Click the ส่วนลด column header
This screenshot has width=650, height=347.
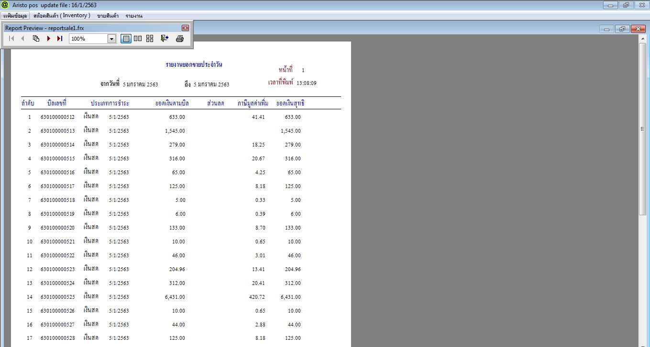coord(216,103)
